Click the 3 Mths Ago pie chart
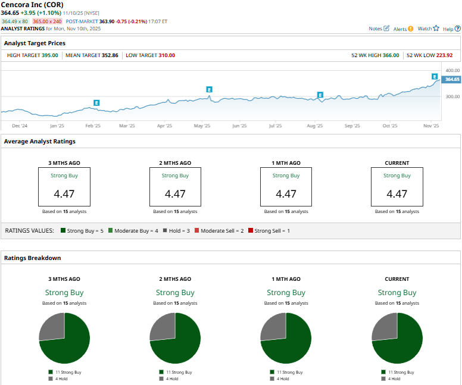Viewport: 462px width, 385px height. 64,337
